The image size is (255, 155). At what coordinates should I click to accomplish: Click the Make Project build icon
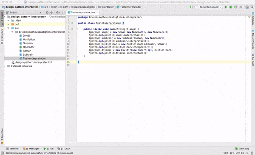[191, 7]
